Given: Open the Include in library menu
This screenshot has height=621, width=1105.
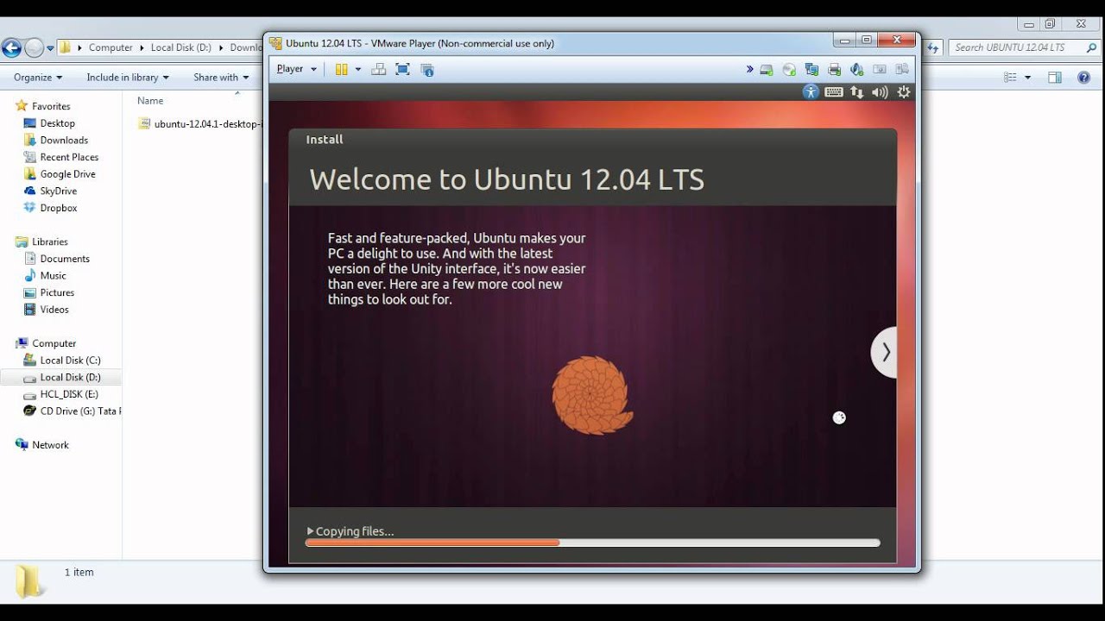Looking at the screenshot, I should 128,77.
